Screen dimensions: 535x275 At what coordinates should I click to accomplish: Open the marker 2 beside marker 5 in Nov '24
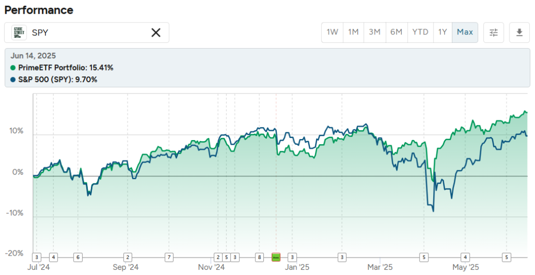pos(218,257)
